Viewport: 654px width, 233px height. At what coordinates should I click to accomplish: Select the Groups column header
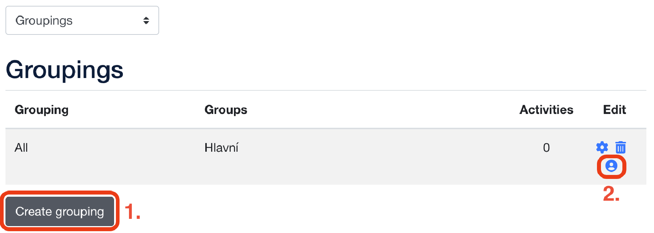coord(226,110)
